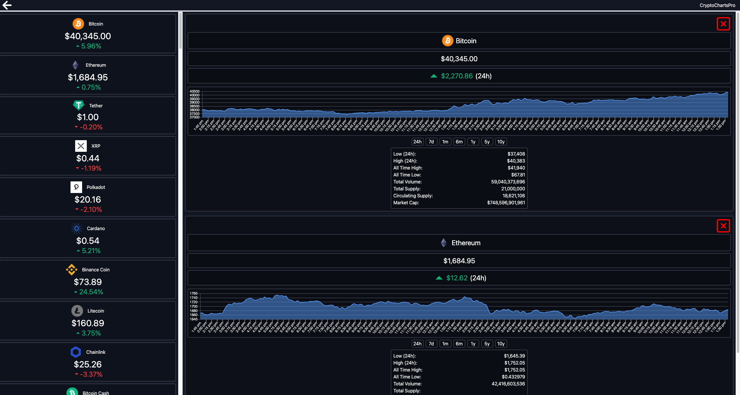Click the Cardano logo in the sidebar
This screenshot has width=740, height=395.
coord(77,228)
